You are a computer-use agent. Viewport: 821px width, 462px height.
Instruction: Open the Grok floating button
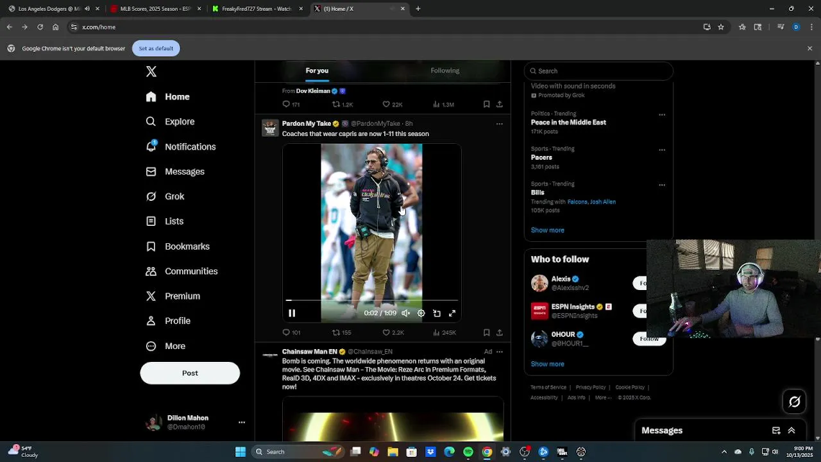[x=795, y=402]
